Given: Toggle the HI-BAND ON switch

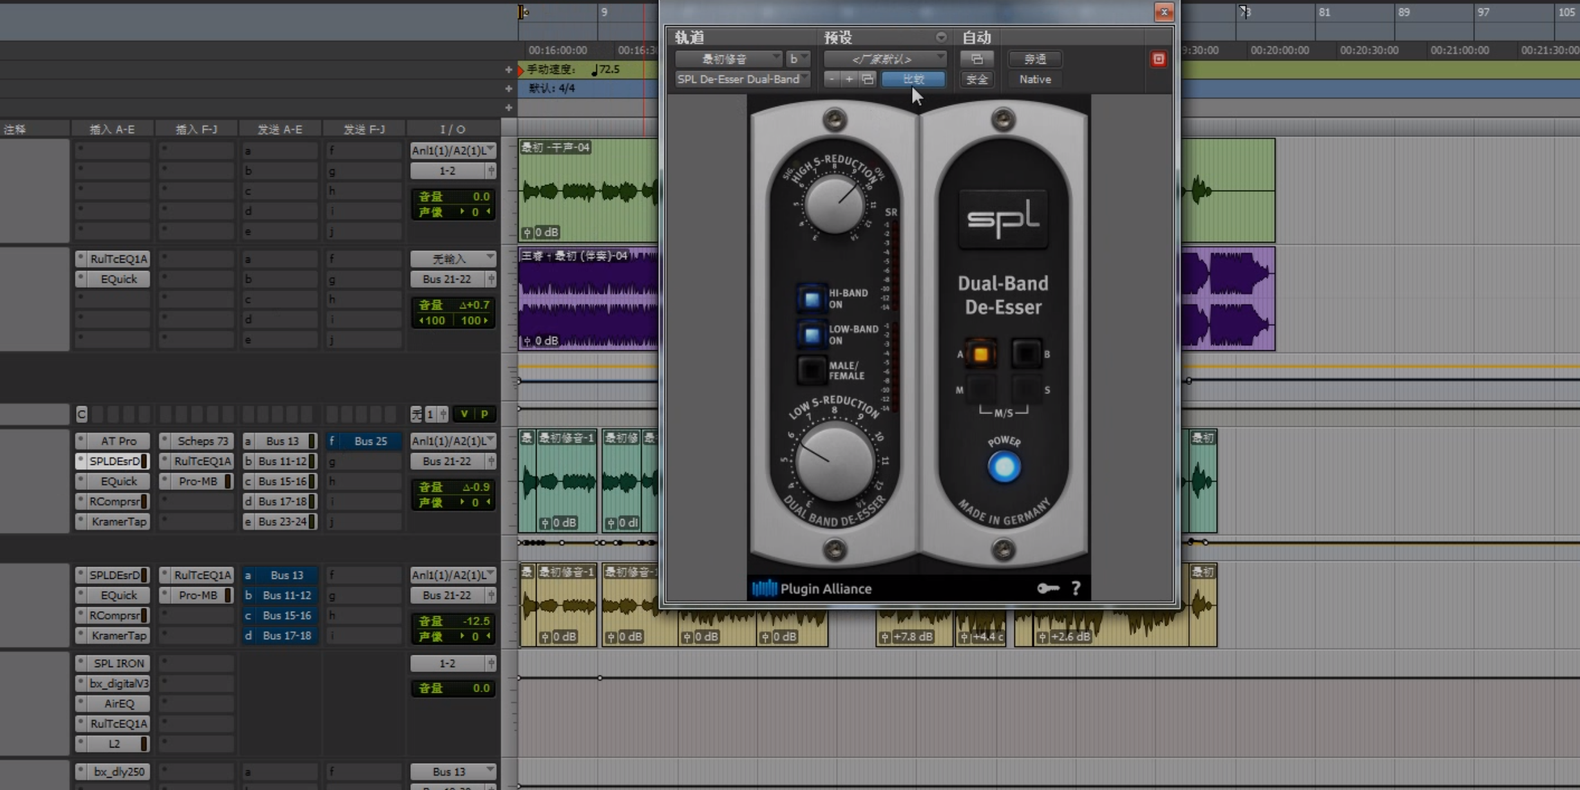Looking at the screenshot, I should (812, 299).
